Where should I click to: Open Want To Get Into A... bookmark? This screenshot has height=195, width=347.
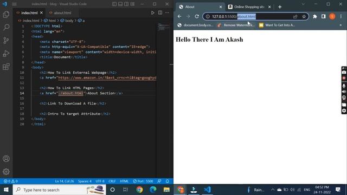(277, 25)
